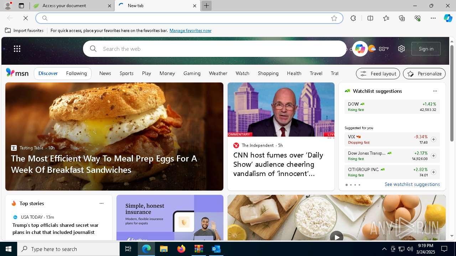This screenshot has width=456, height=256.
Task: Open the MSN app launcher grid
Action: [17, 49]
